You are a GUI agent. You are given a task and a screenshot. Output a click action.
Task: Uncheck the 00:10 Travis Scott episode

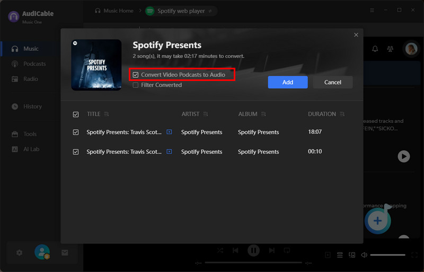[x=76, y=152]
